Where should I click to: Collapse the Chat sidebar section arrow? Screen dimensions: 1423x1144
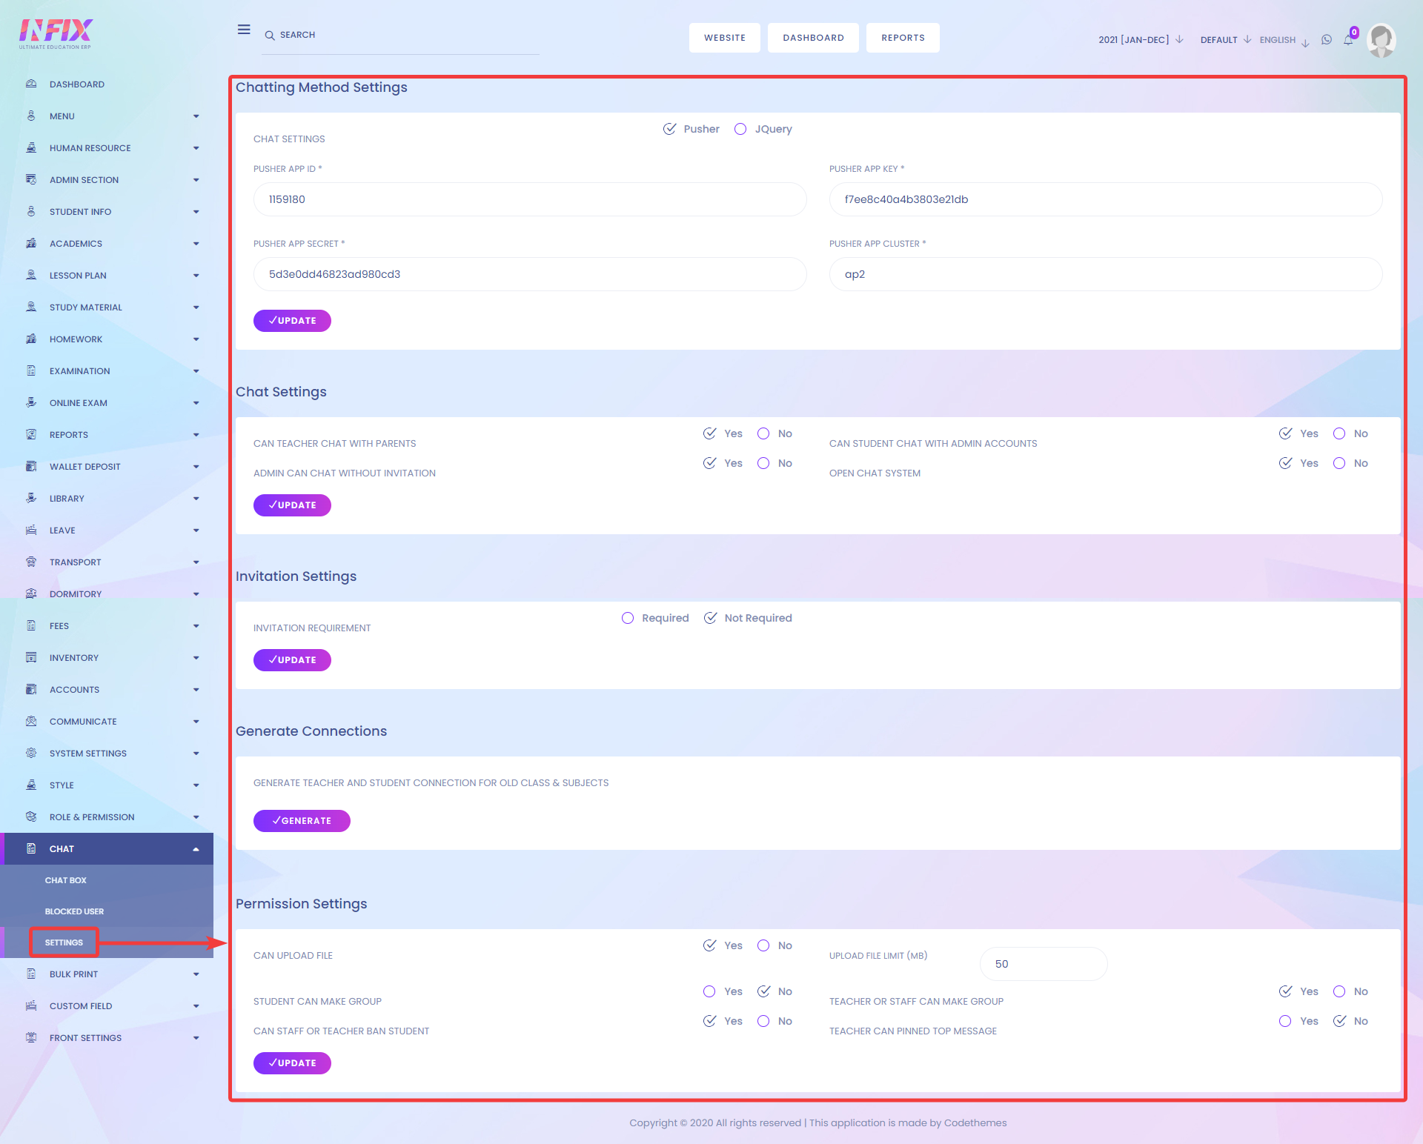[196, 849]
